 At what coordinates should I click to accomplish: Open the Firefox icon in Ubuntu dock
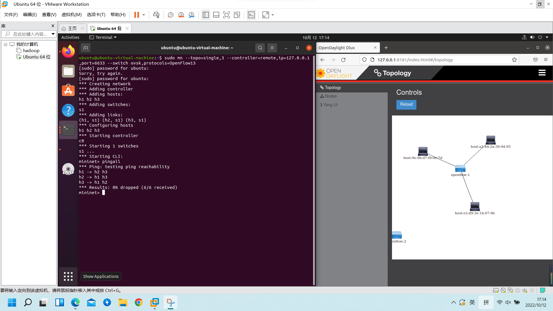68,52
